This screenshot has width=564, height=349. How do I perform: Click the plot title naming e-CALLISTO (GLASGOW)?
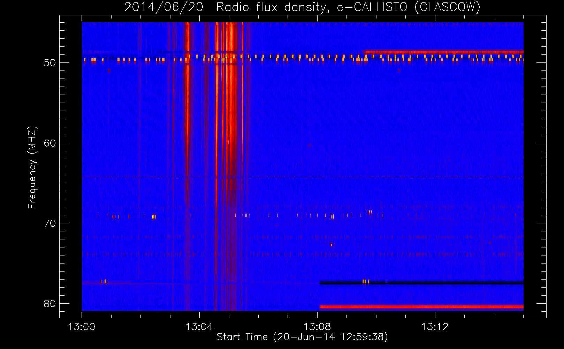(302, 7)
